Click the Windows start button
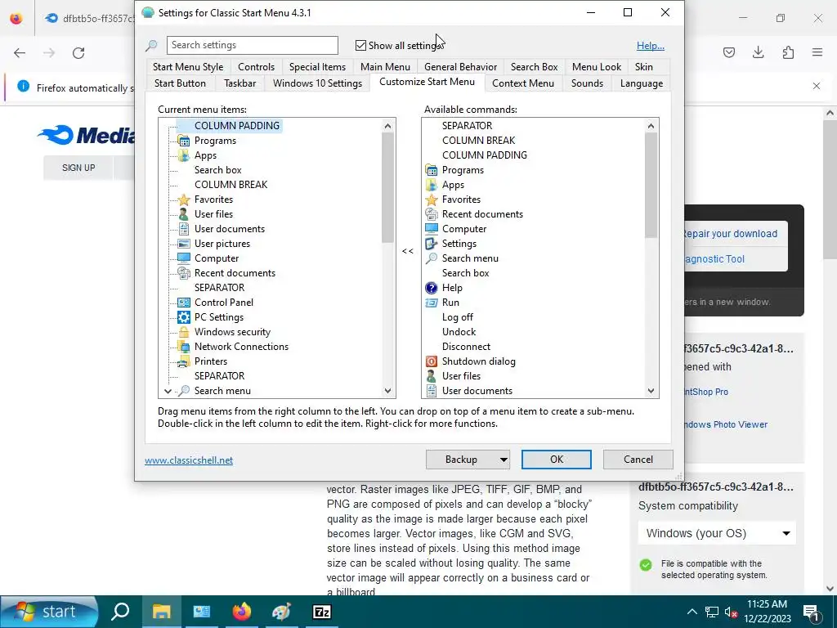 (49, 612)
